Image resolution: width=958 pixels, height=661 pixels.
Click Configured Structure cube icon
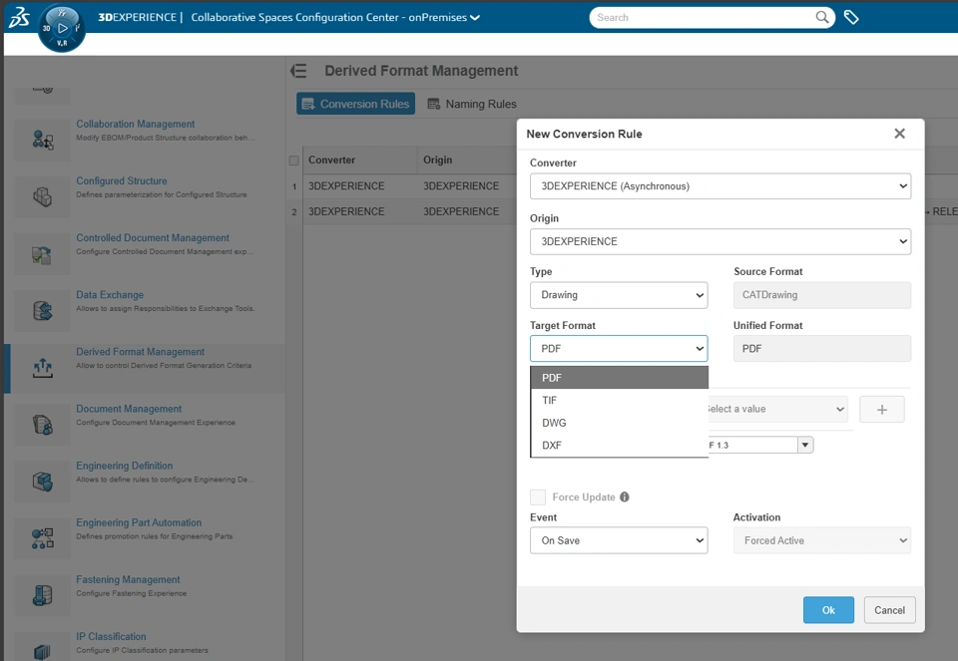pyautogui.click(x=42, y=196)
